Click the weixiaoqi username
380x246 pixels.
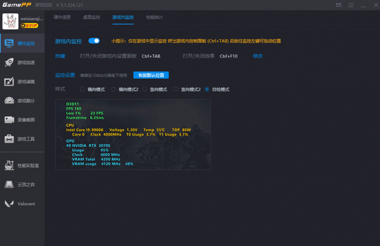(x=32, y=19)
